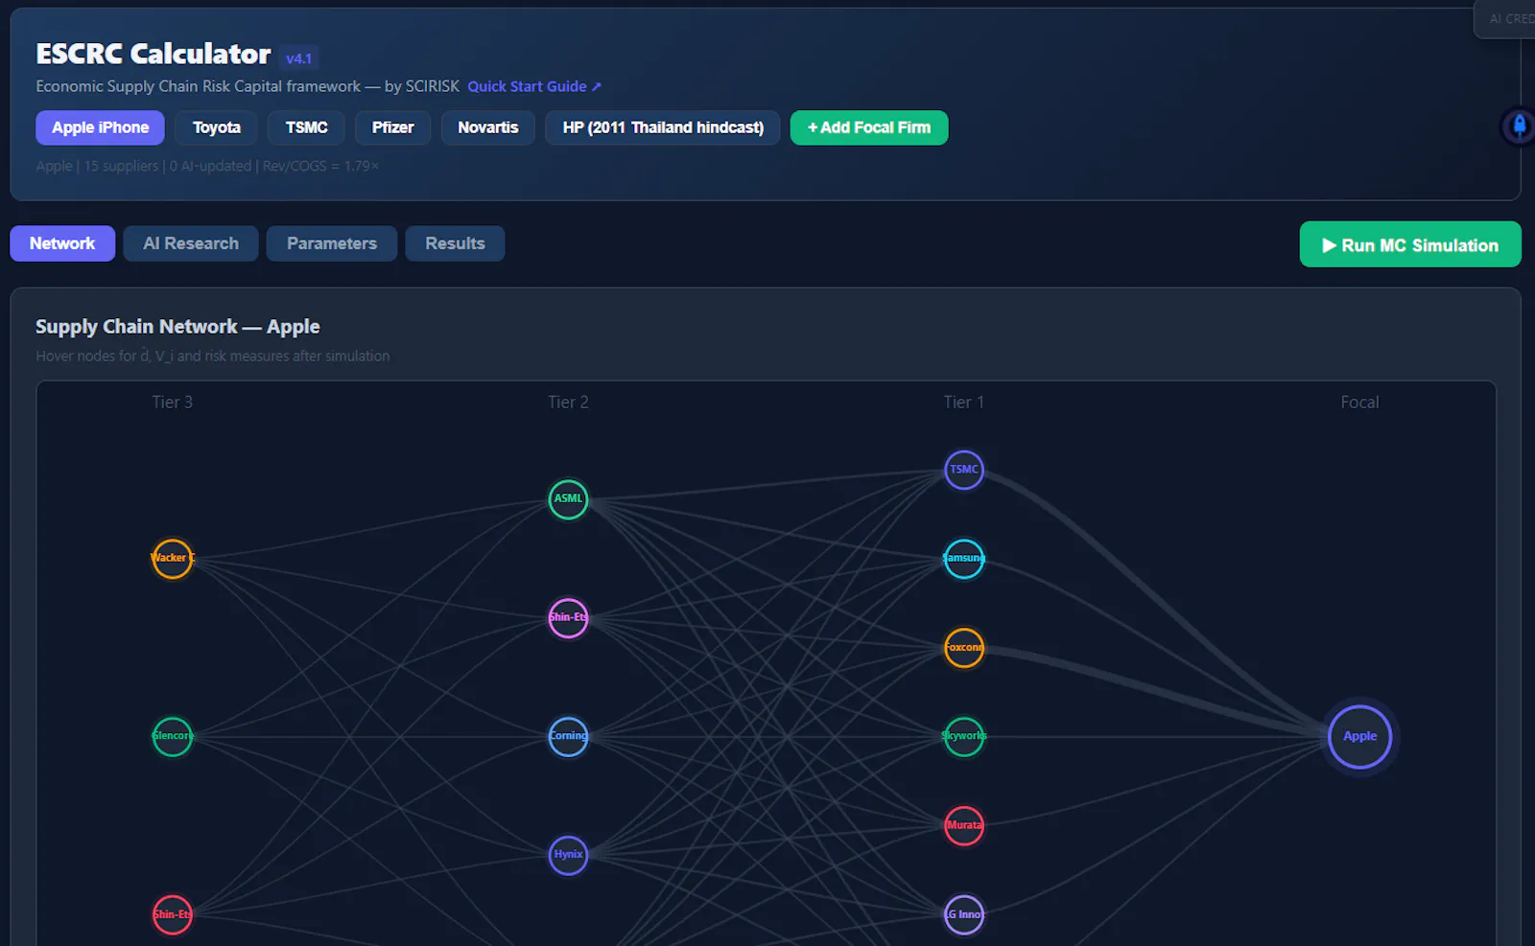Click the Tier 2 column label
Screen dimensions: 1535x946
568,403
